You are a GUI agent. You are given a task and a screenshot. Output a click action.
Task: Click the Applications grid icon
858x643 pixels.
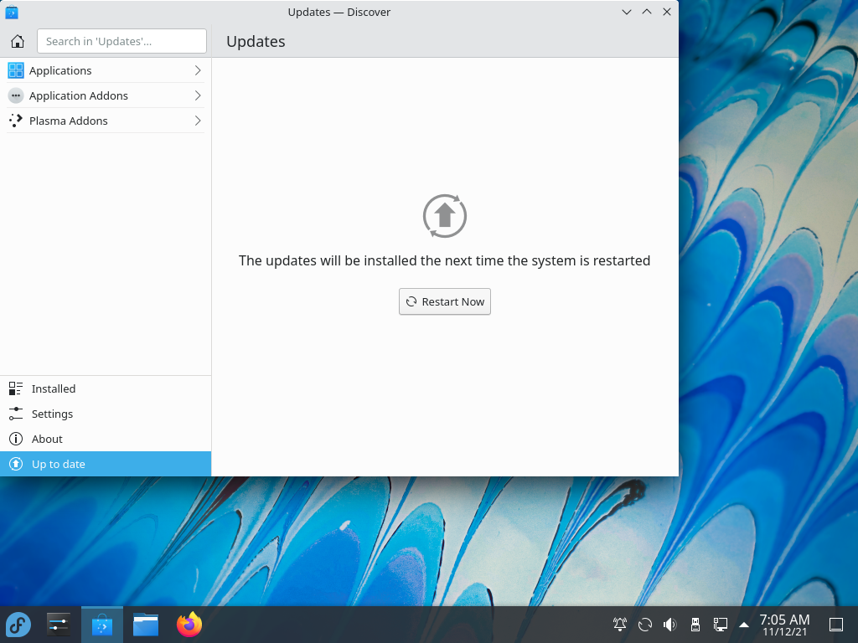[x=16, y=70]
